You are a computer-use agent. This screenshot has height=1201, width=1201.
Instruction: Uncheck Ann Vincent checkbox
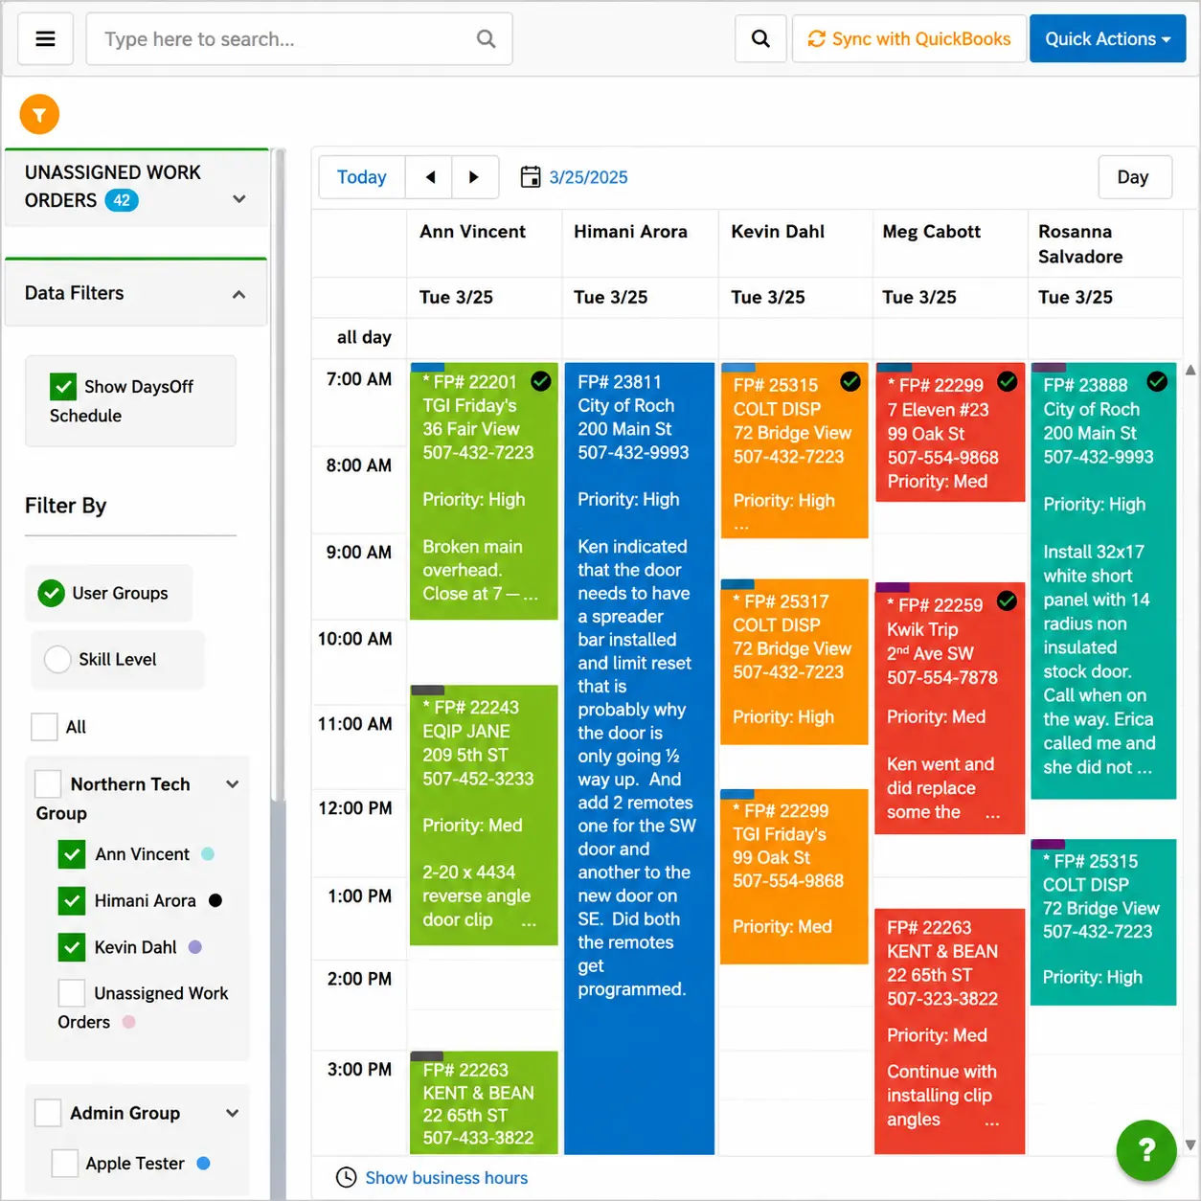(72, 854)
